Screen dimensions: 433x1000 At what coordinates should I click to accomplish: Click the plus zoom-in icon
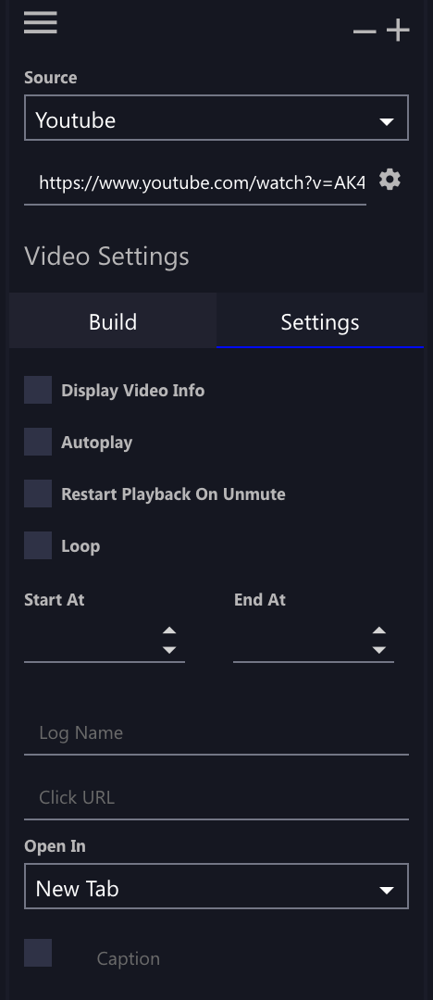point(398,30)
